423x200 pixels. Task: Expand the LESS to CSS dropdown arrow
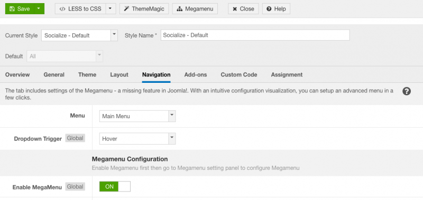(111, 9)
